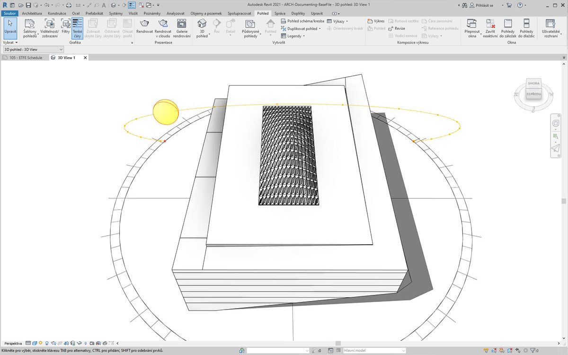Click Pohledy do dlaždic tile views
This screenshot has width=568, height=355.
pyautogui.click(x=526, y=28)
